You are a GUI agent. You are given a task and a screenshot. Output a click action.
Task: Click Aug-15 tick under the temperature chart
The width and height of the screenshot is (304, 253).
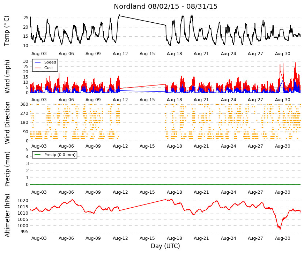[147, 54]
